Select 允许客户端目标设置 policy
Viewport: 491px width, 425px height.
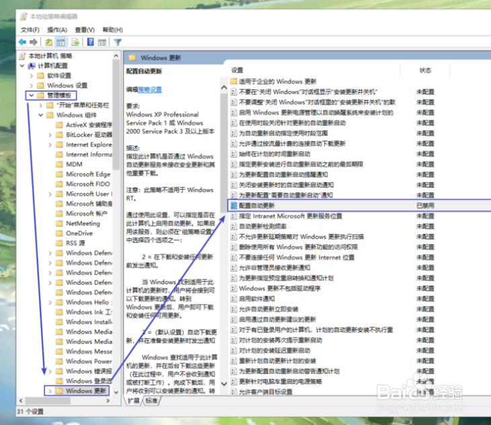click(266, 392)
